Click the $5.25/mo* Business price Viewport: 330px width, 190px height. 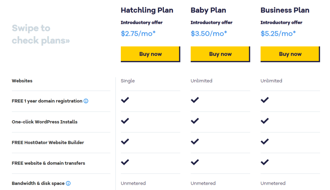(278, 34)
